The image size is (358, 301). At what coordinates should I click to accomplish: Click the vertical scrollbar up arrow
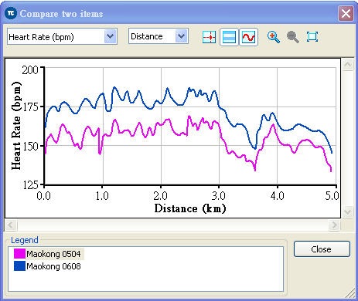[x=347, y=64]
